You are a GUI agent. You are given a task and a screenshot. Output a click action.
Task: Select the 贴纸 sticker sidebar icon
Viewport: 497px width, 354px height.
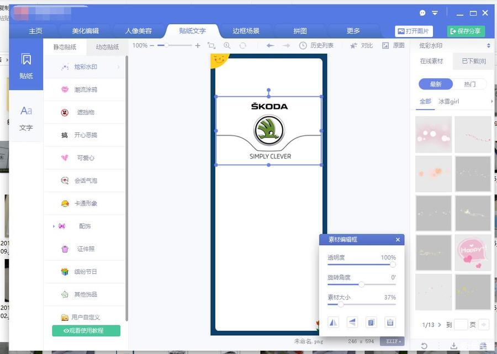pos(26,65)
